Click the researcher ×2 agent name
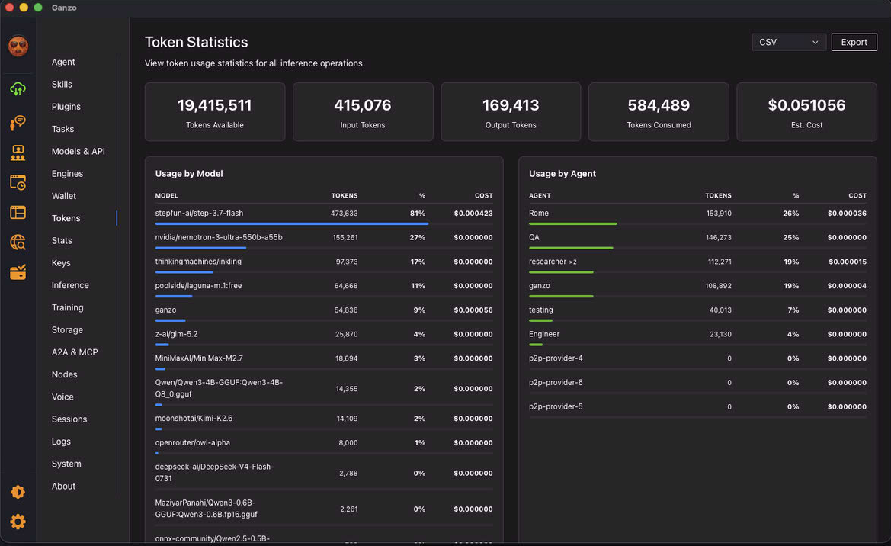Image resolution: width=891 pixels, height=546 pixels. [x=553, y=262]
